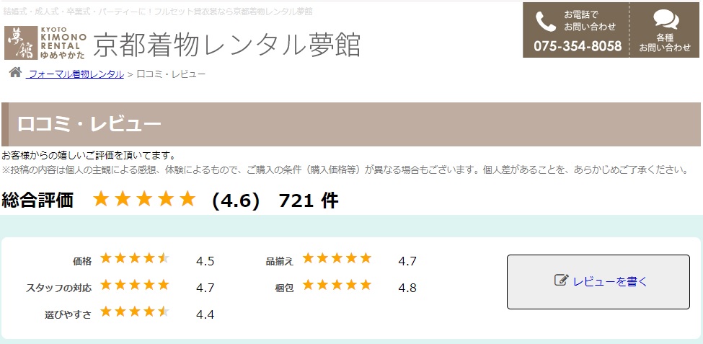Click お電話でお問い合わせ label
703x344 pixels.
pos(590,20)
